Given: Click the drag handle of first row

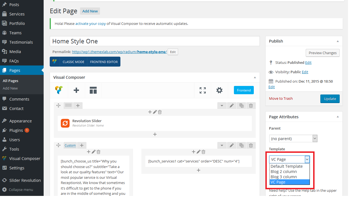Looking at the screenshot, I should coord(58,106).
